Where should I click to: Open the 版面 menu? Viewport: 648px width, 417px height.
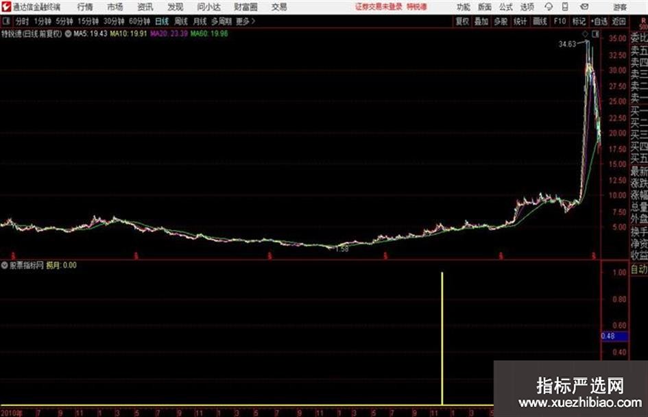pos(485,7)
